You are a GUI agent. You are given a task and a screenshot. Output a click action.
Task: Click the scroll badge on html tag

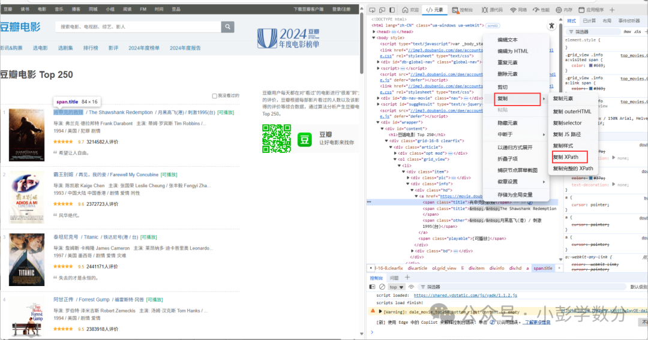[492, 26]
